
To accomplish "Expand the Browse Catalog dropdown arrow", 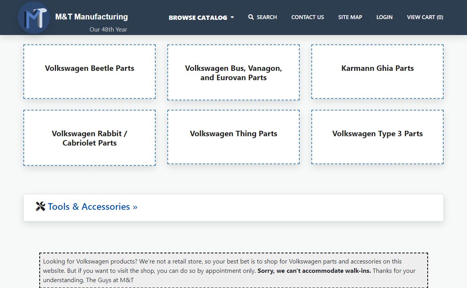I will coord(232,18).
